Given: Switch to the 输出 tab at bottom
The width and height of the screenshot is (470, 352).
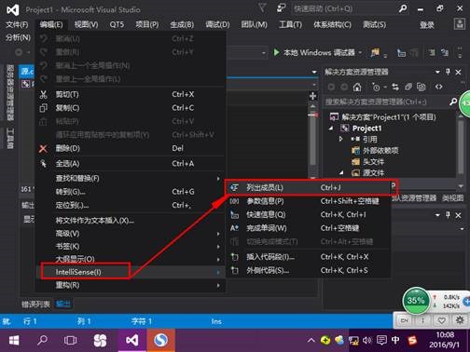Looking at the screenshot, I should (x=63, y=305).
